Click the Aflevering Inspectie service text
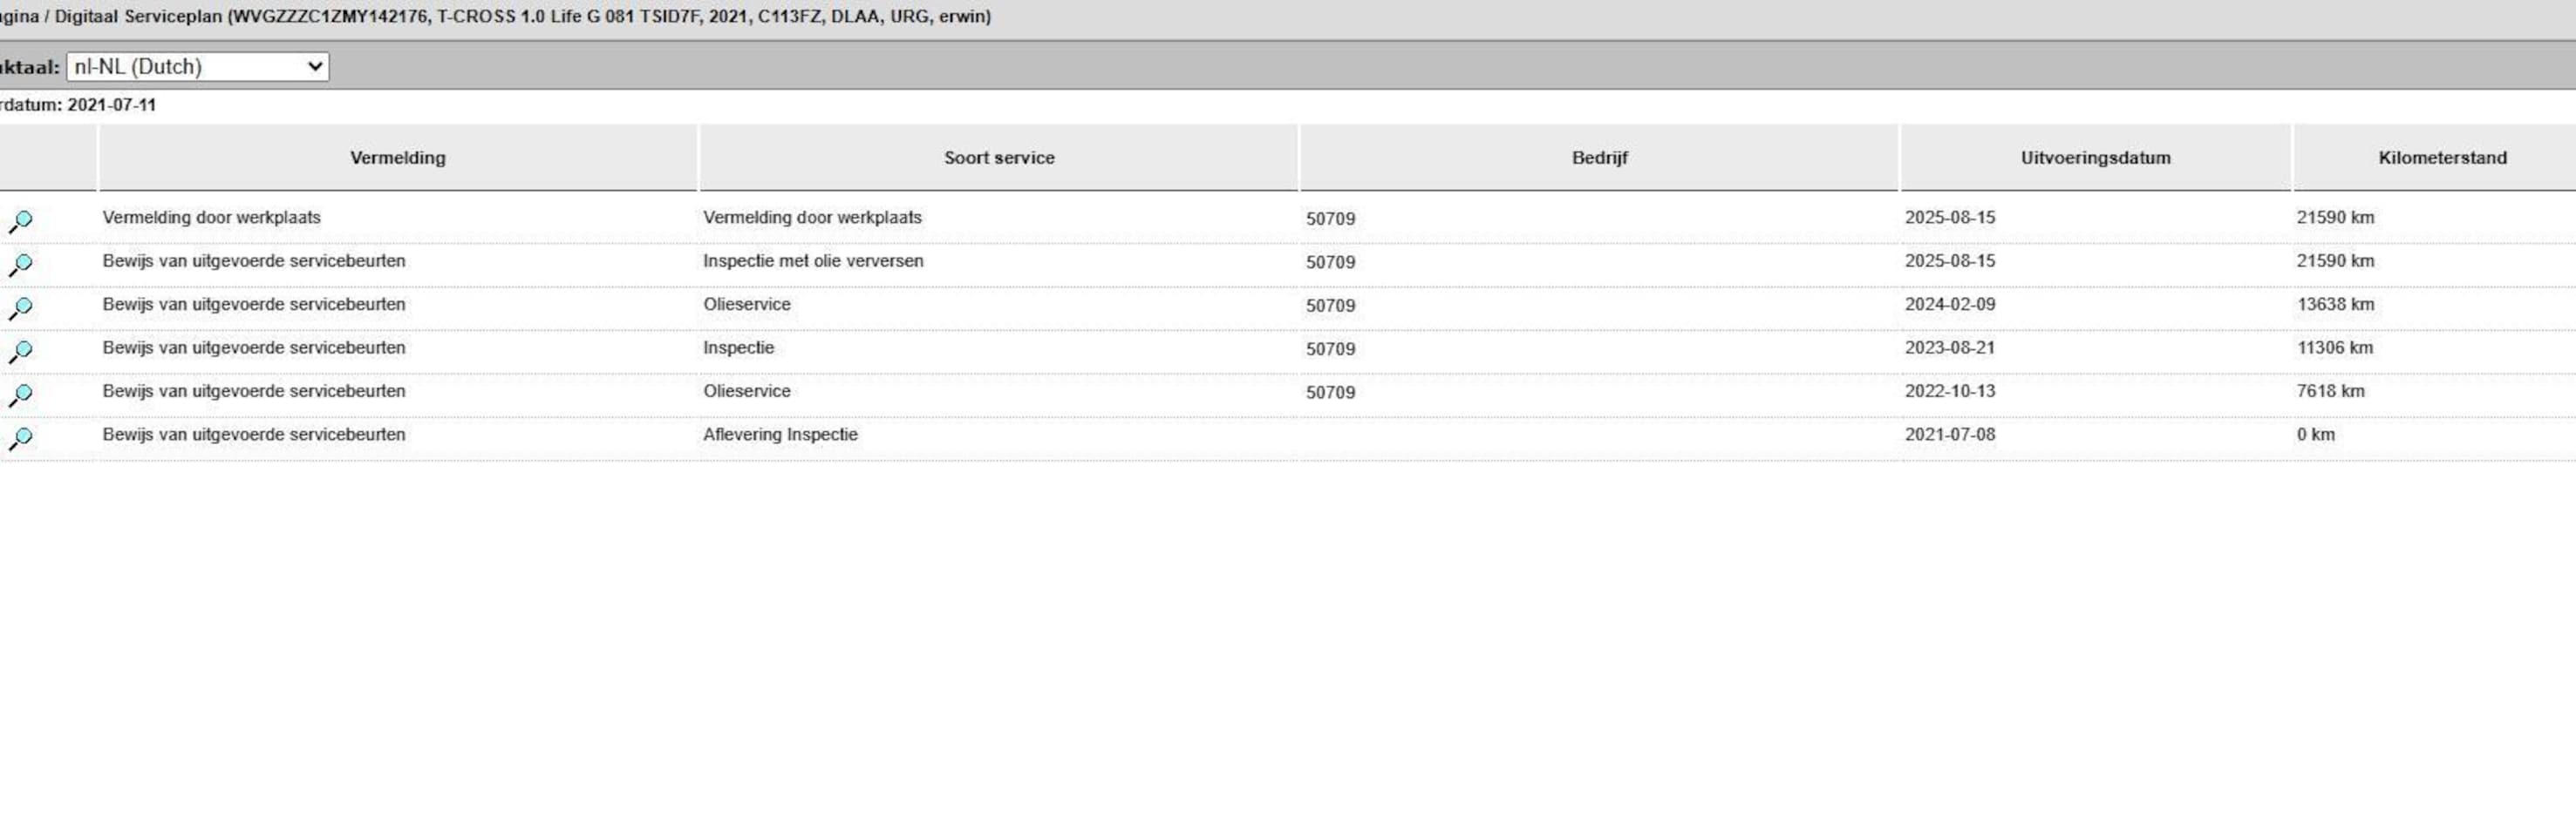Screen dimensions: 2576x836 pos(780,435)
